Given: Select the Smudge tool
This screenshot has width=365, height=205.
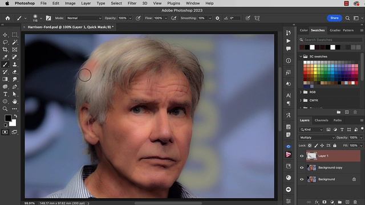Looking at the screenshot, I should (14, 79).
